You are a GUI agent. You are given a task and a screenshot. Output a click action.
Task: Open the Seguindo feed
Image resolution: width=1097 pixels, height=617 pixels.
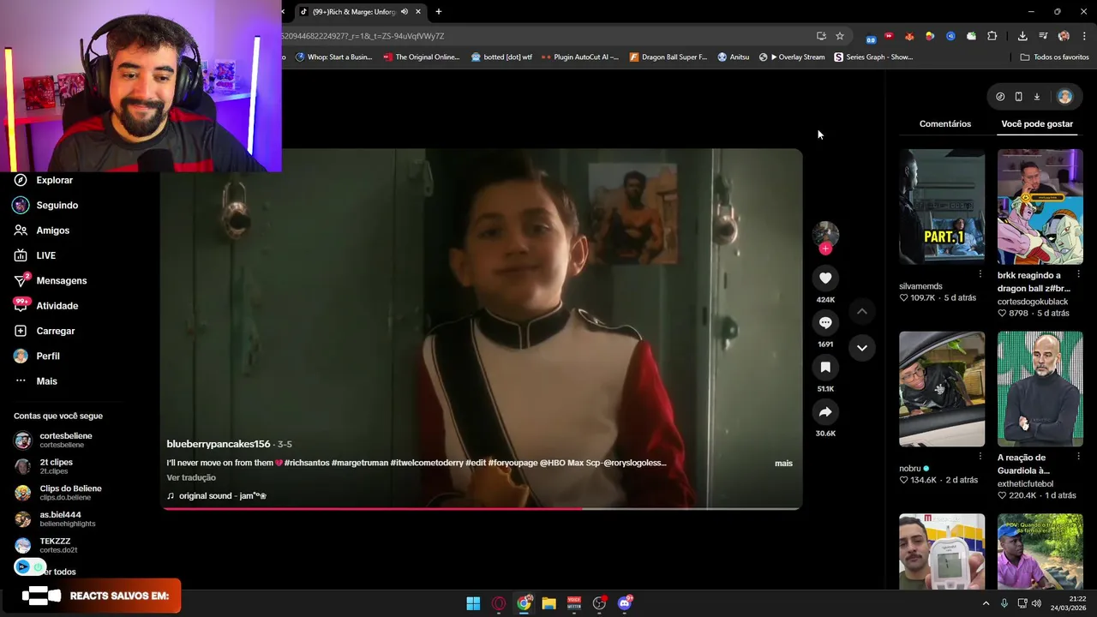(x=46, y=206)
